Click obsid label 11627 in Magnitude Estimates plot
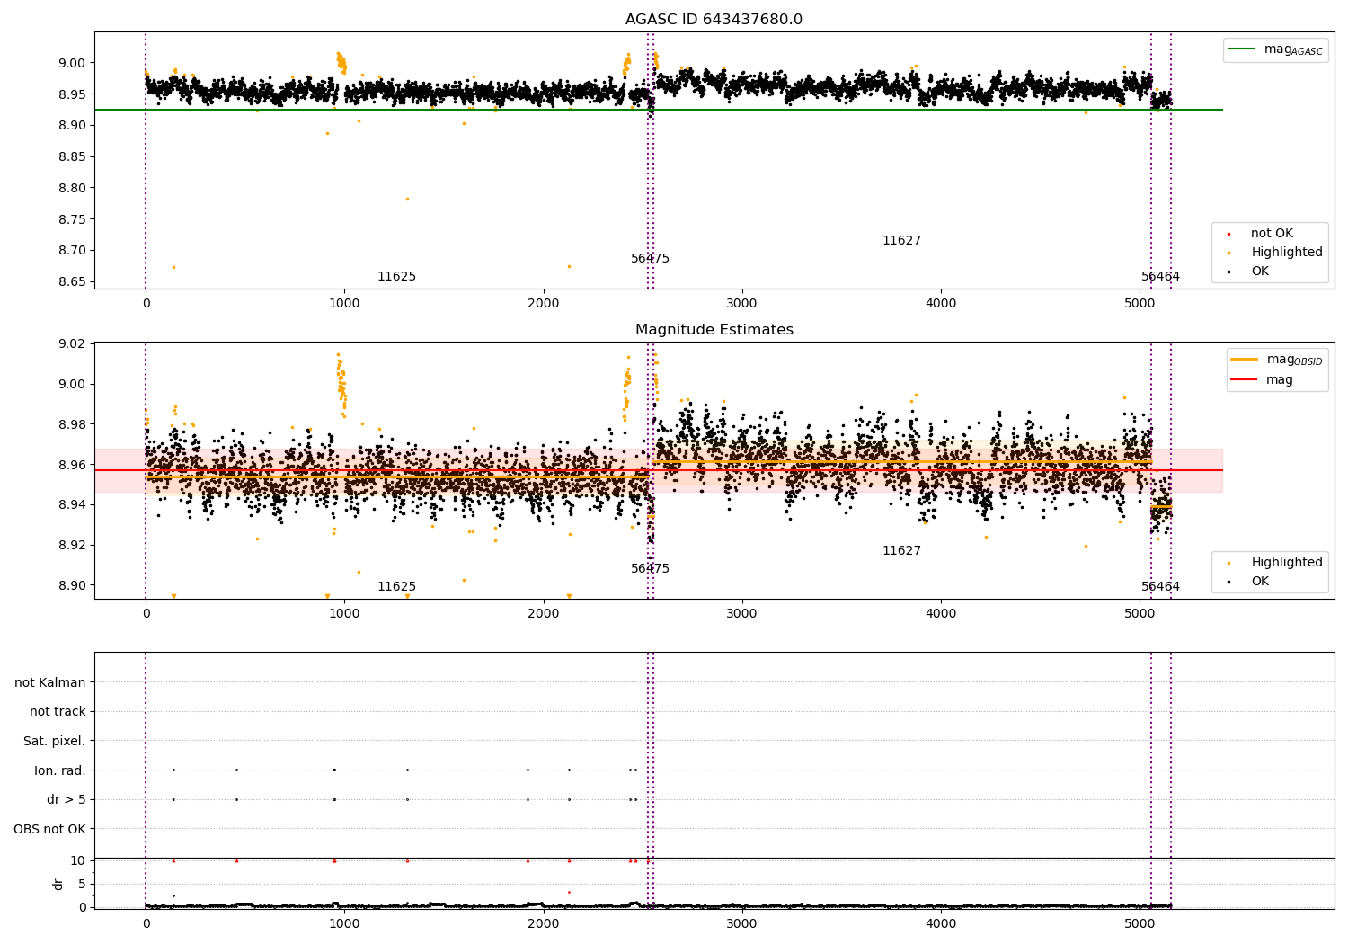The height and width of the screenshot is (944, 1348). coord(901,551)
